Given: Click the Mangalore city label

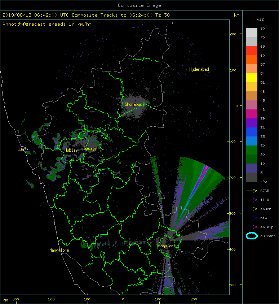Looking at the screenshot, I should 60,250.
